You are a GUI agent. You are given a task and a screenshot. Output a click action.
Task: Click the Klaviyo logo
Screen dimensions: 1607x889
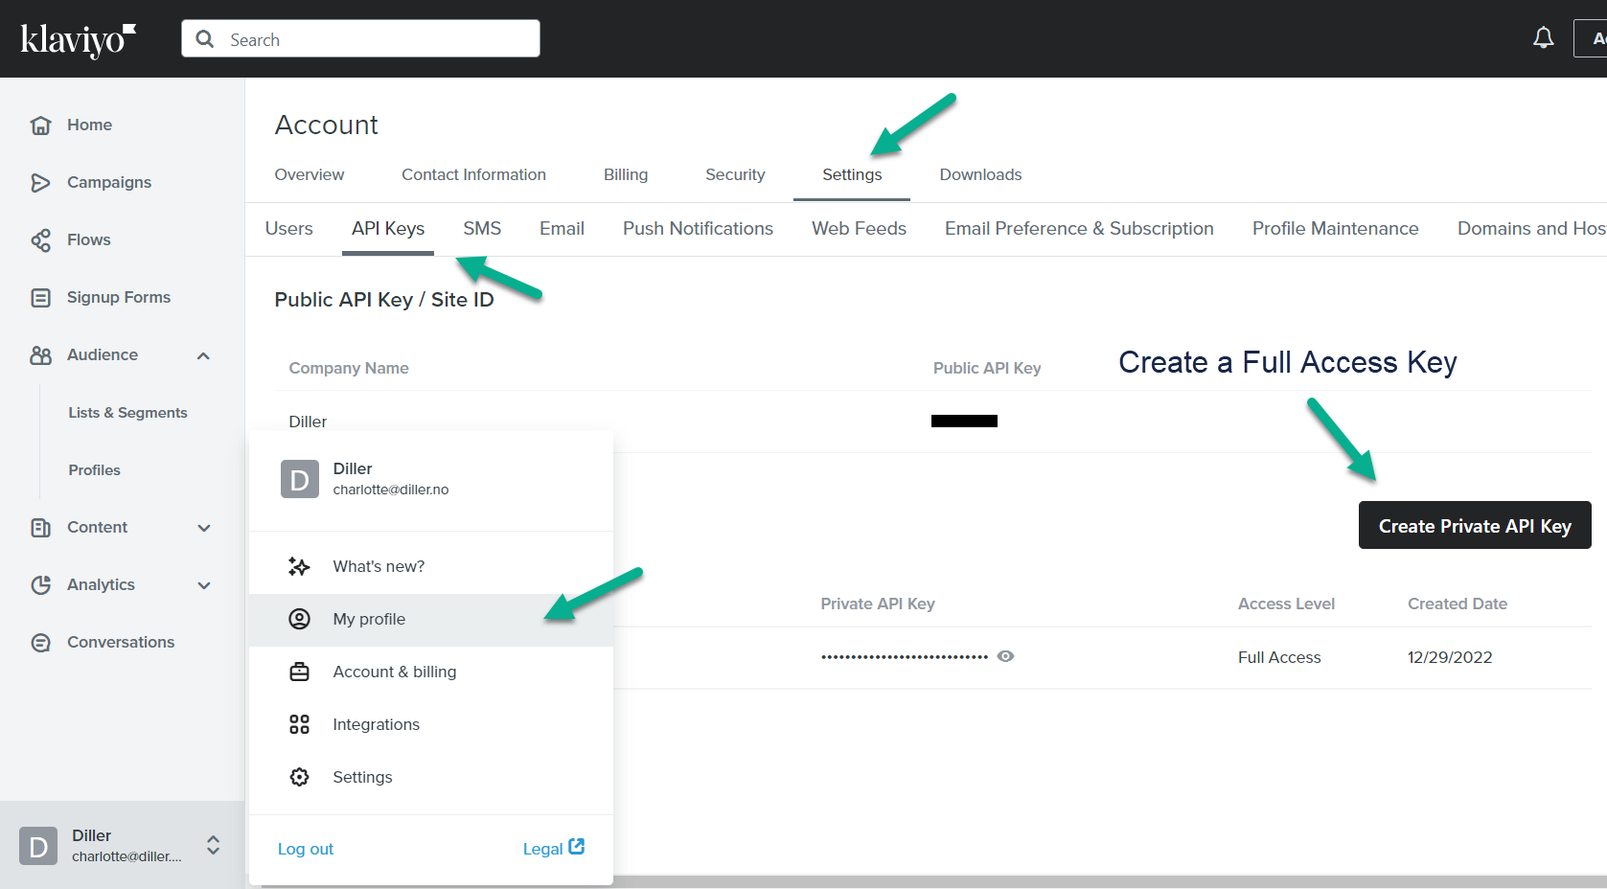click(77, 38)
